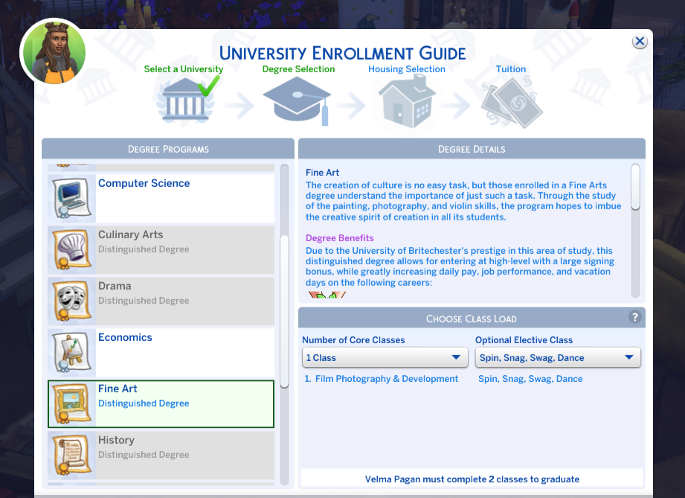Close the University Enrollment Guide dialog
685x498 pixels.
coord(640,42)
